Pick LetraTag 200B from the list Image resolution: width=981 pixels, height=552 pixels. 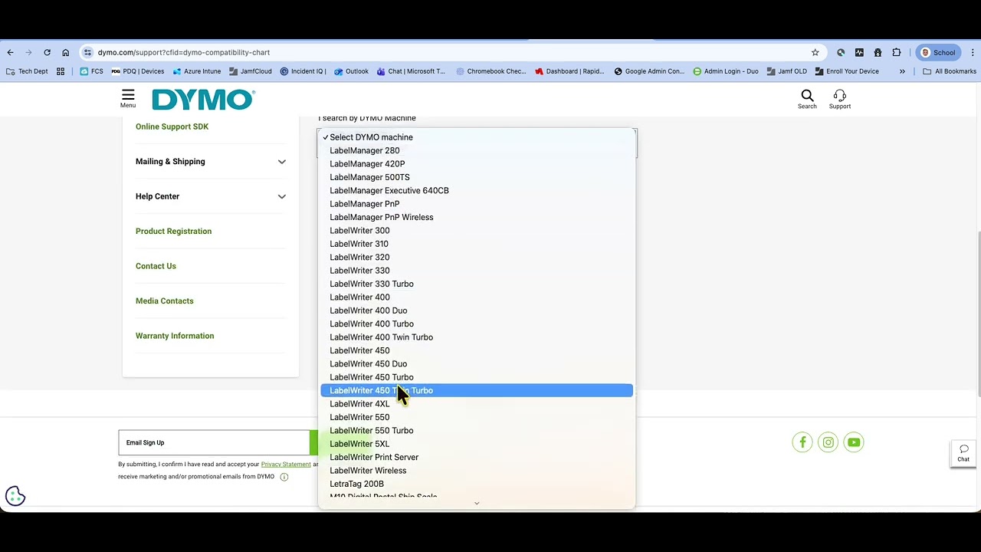pyautogui.click(x=477, y=484)
